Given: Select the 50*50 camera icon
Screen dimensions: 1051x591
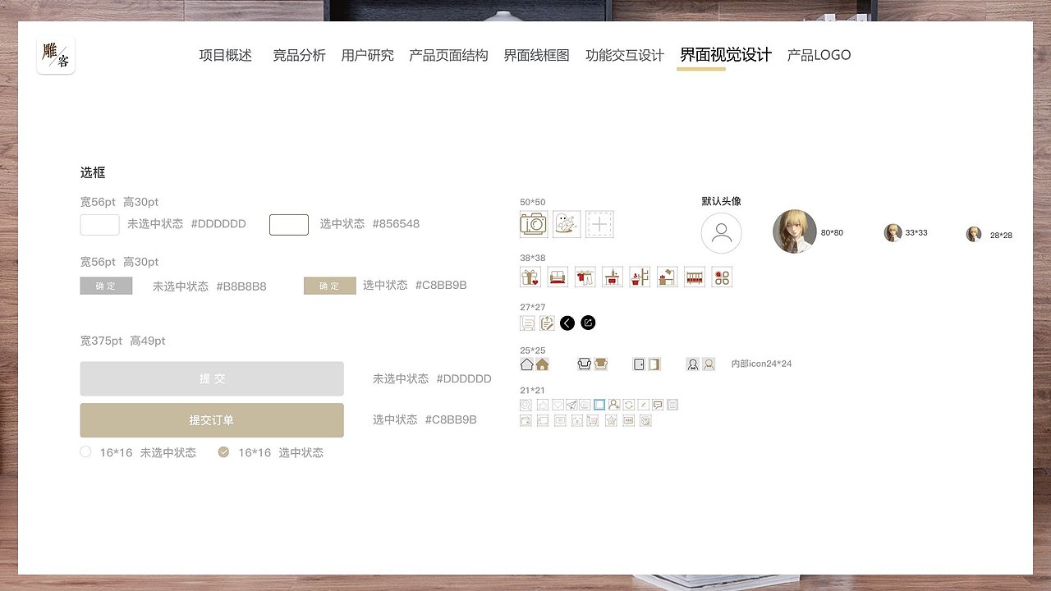Looking at the screenshot, I should coord(533,224).
